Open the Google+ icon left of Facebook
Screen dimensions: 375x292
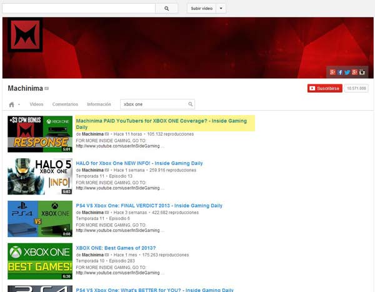332,72
